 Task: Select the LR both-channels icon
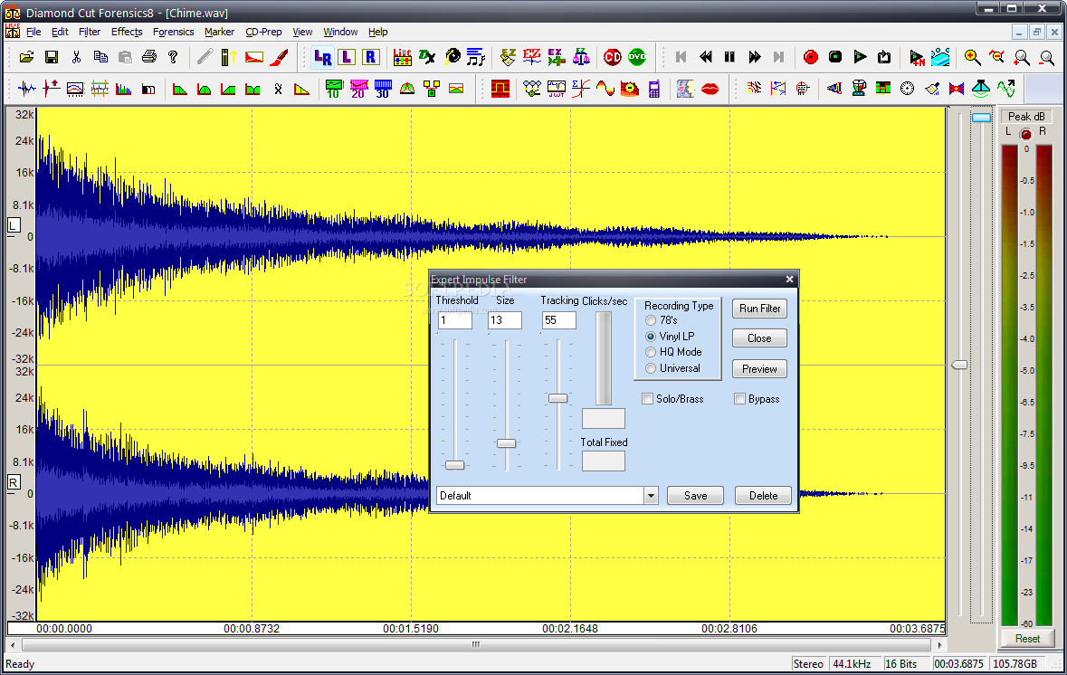click(x=322, y=57)
